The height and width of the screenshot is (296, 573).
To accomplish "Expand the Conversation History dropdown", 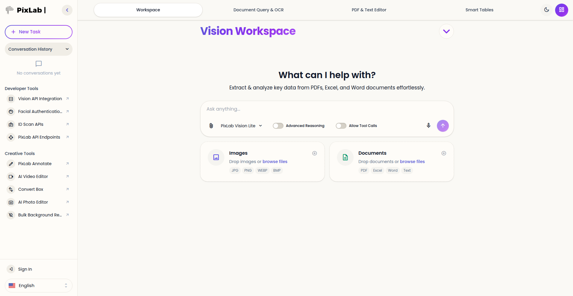I will 38,49.
